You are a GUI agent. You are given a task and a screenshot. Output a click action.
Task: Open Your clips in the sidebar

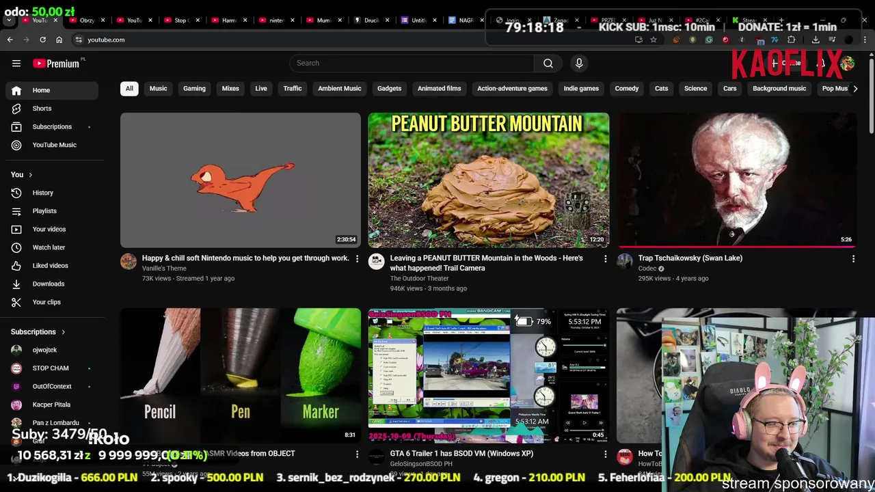[x=52, y=302]
